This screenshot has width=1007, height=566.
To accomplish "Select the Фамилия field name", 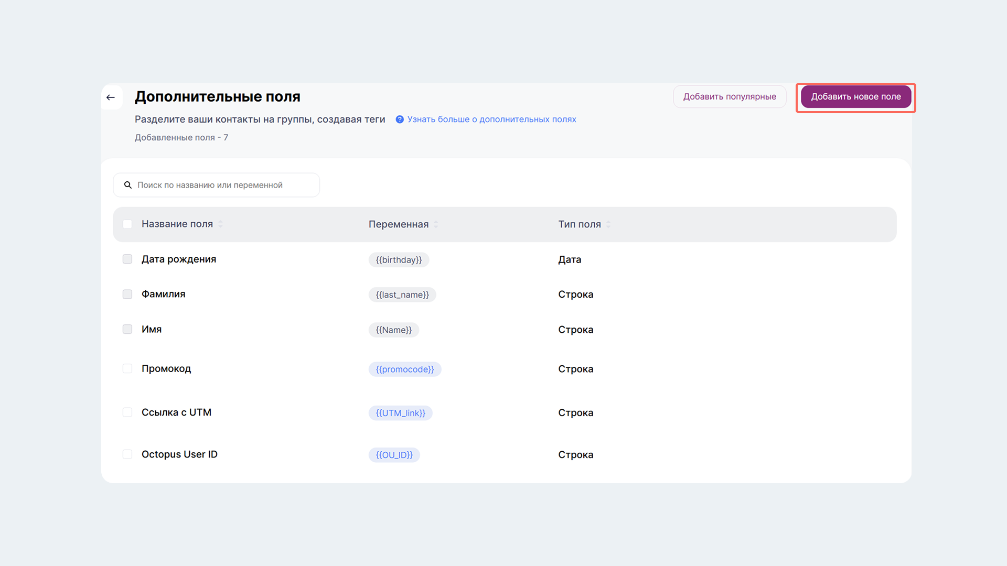I will coord(164,295).
